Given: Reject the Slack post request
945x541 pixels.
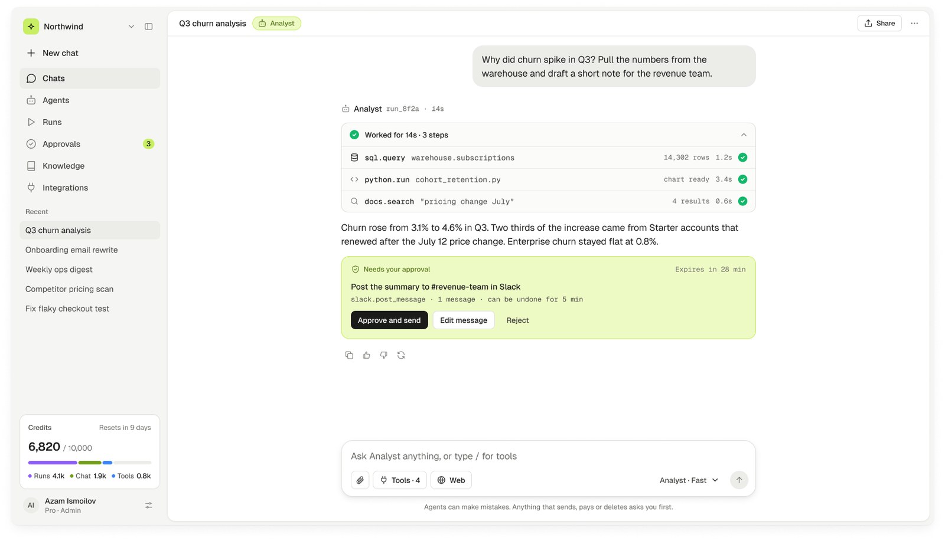Looking at the screenshot, I should (x=517, y=320).
